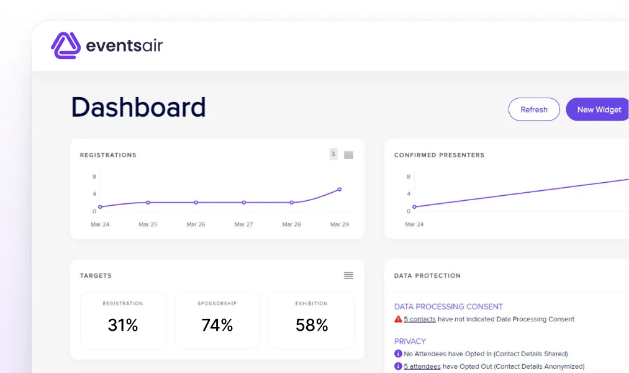Select the Registration 31% target card
The height and width of the screenshot is (373, 629).
(123, 320)
